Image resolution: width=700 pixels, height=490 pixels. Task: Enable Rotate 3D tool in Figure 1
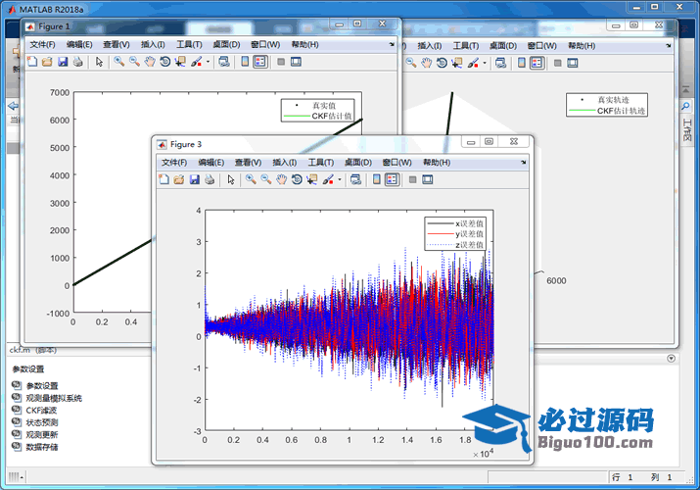pos(164,62)
